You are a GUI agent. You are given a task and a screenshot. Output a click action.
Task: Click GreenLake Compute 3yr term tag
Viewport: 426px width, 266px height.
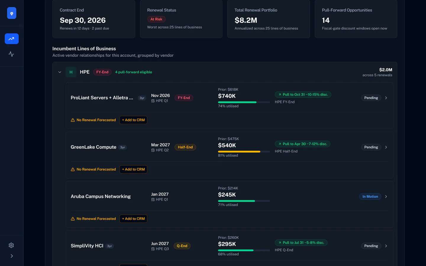coord(122,147)
